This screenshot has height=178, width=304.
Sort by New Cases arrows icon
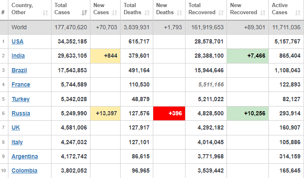[115, 13]
